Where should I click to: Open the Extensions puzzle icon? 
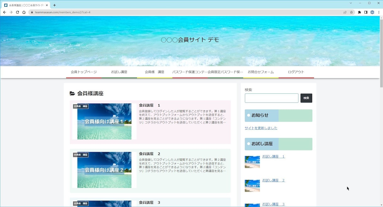click(359, 12)
